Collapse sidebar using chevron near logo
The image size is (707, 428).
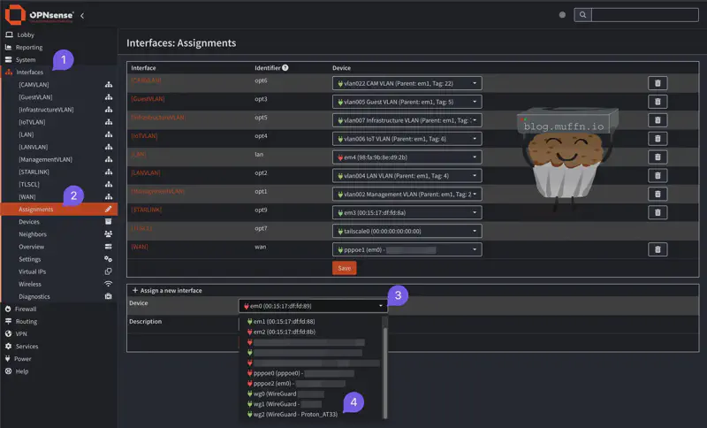(82, 15)
